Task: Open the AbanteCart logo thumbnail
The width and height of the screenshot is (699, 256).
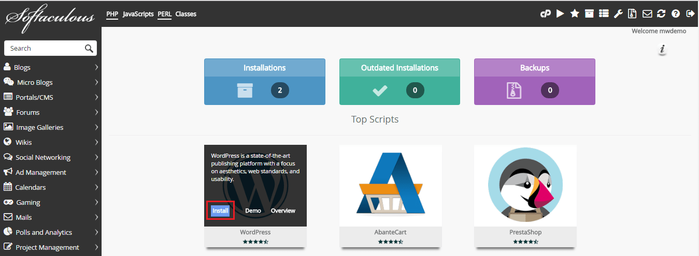Action: pos(391,185)
